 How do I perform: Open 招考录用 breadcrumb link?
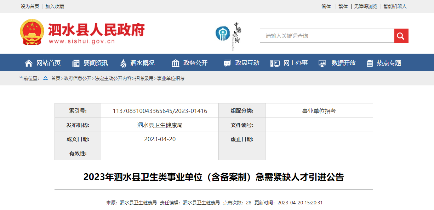[144, 78]
